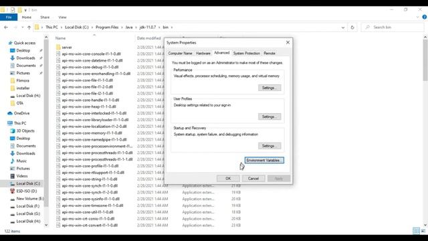Click navigation pane scroll down arrow
428x241 pixels.
[x=46, y=225]
